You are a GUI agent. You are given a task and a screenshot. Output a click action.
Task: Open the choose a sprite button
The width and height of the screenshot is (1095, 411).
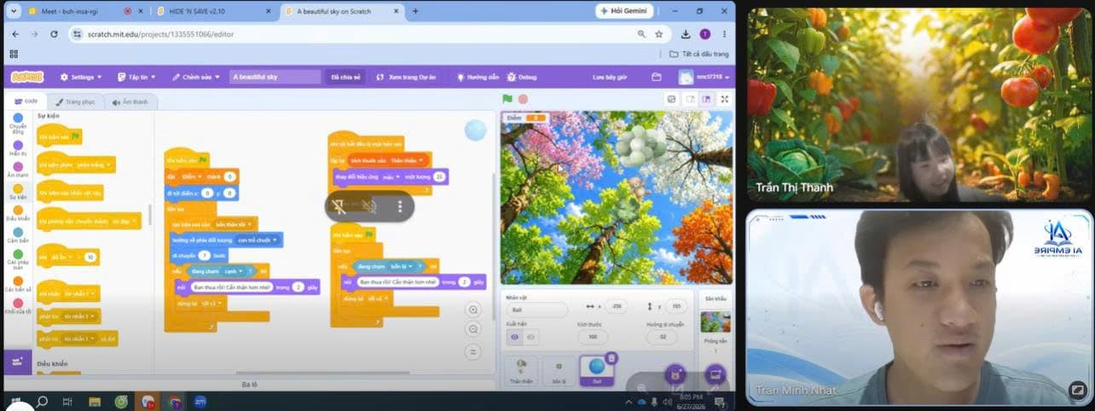pos(675,374)
